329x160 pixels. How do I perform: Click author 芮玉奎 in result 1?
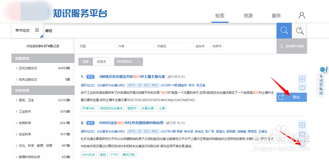[x=201, y=85]
